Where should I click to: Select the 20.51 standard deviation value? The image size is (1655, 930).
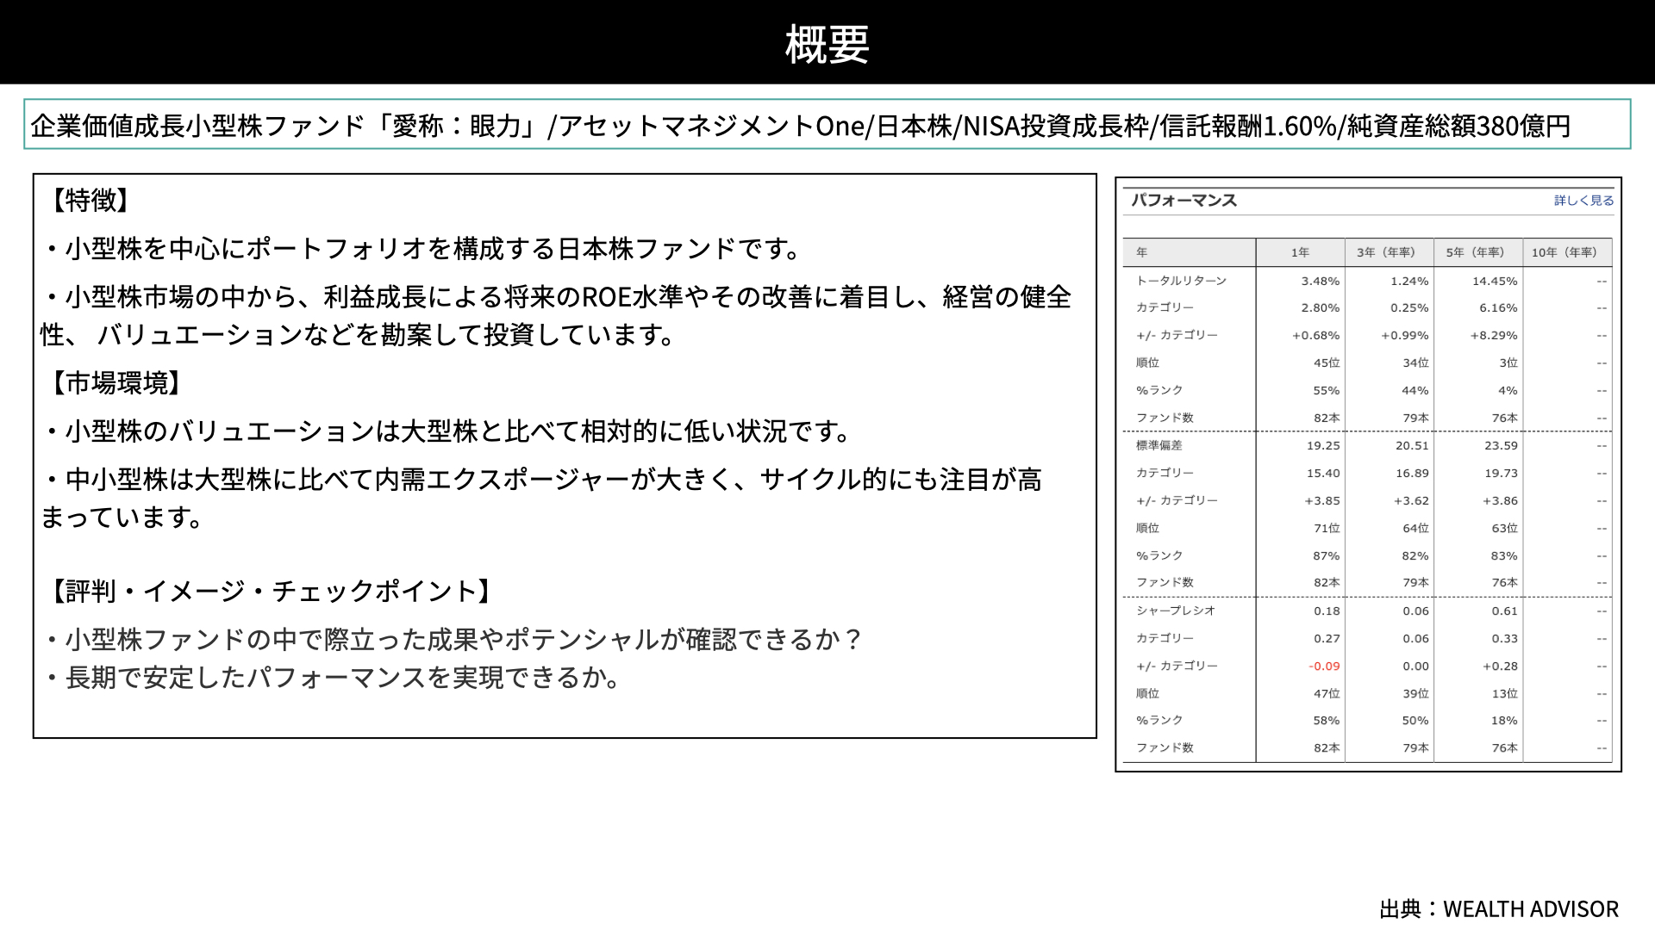tap(1412, 445)
